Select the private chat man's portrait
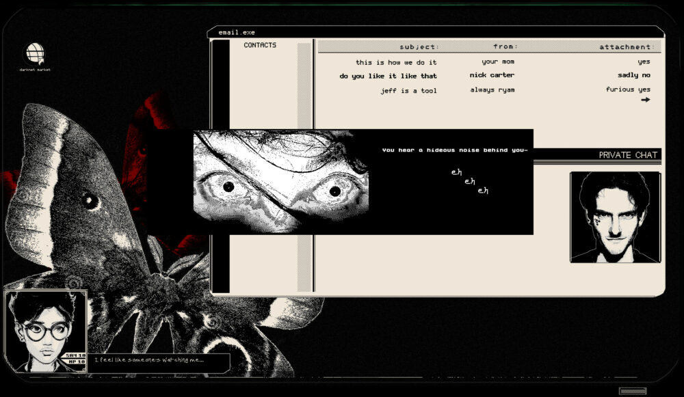 tap(615, 217)
